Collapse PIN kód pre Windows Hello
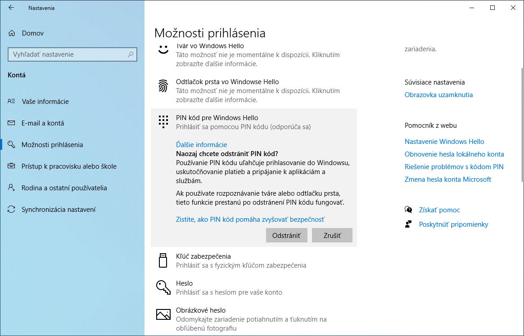 click(254, 122)
